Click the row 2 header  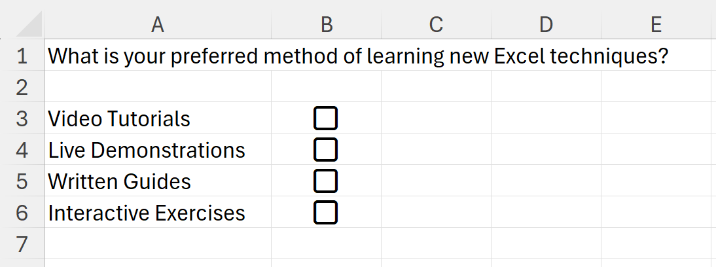[22, 87]
